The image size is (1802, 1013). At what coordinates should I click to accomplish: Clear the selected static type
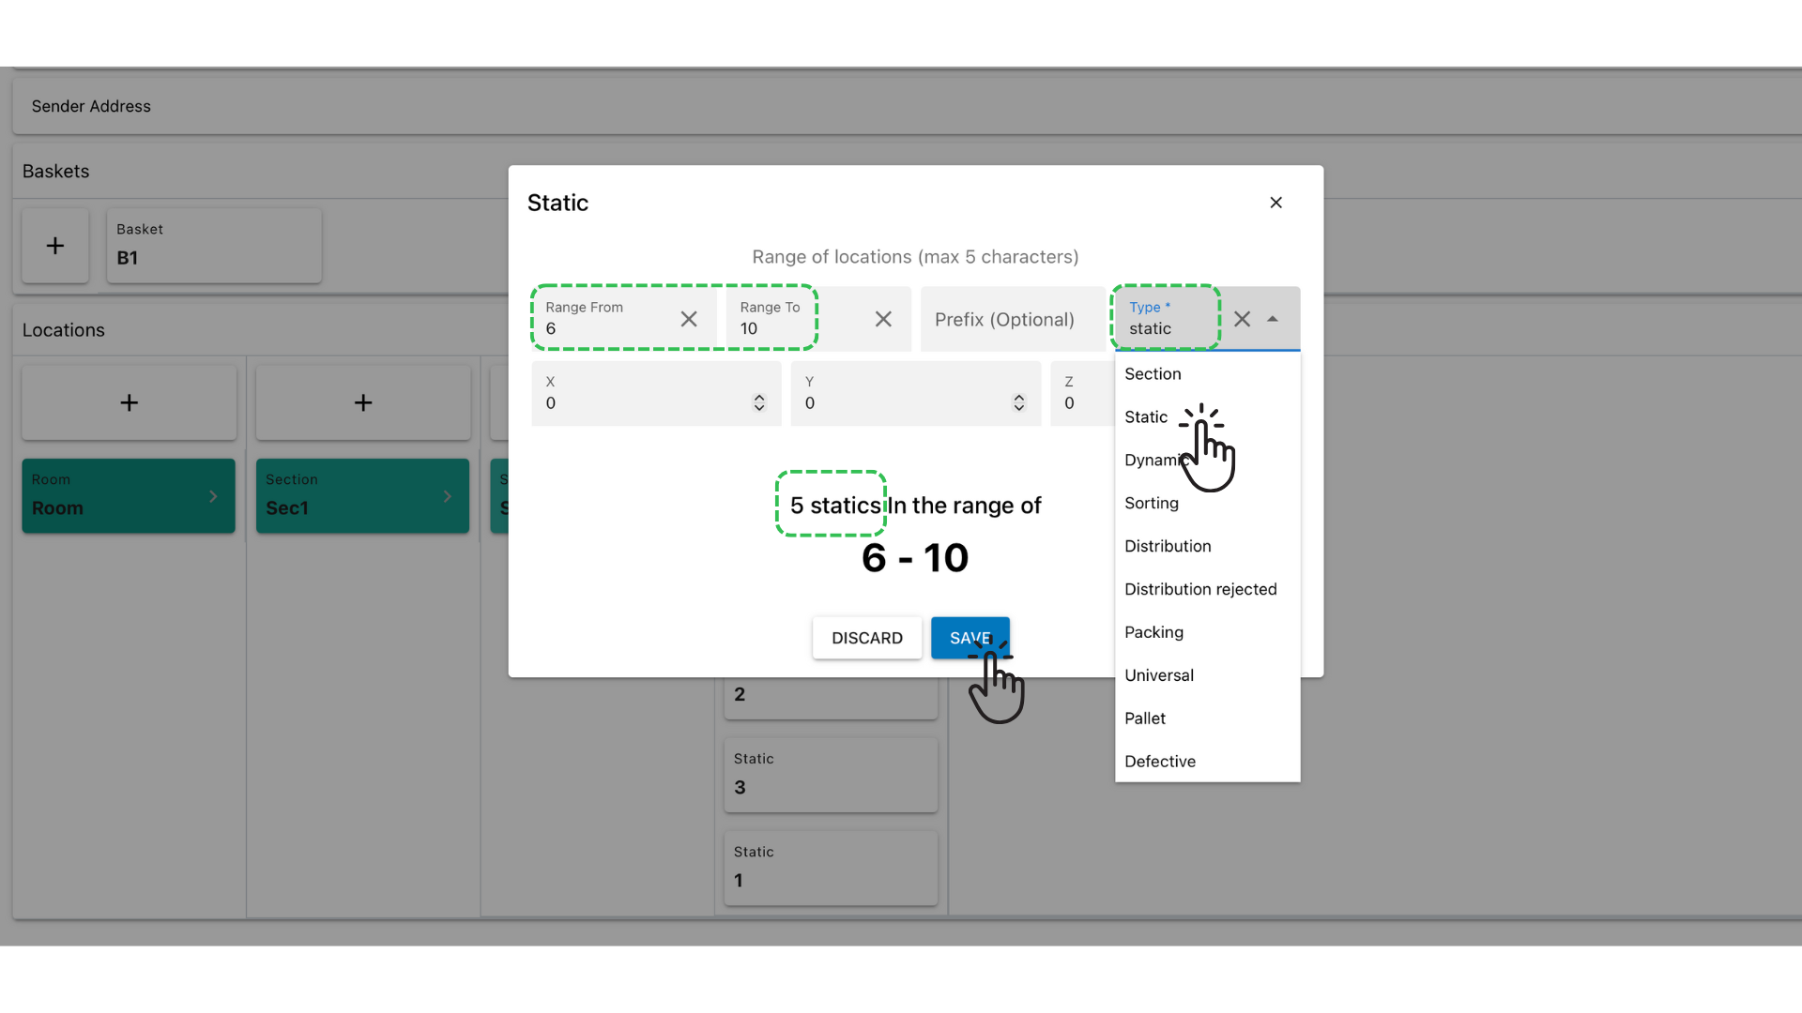coord(1242,319)
